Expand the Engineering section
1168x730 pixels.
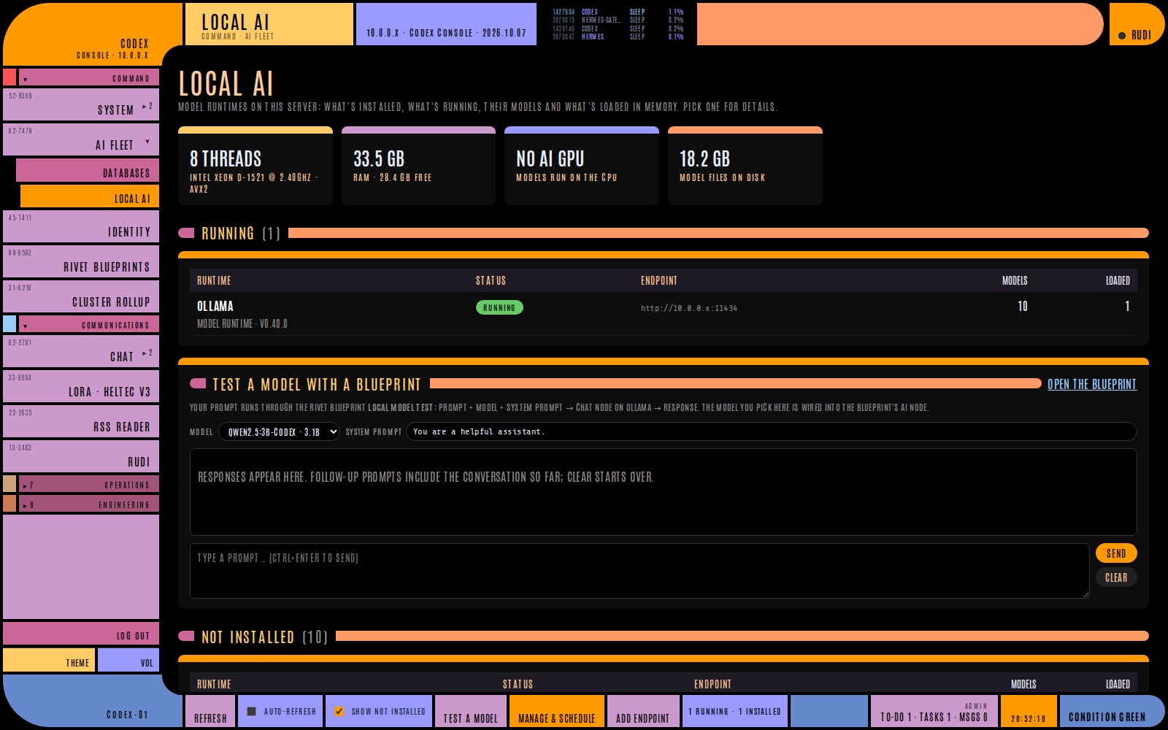click(89, 504)
